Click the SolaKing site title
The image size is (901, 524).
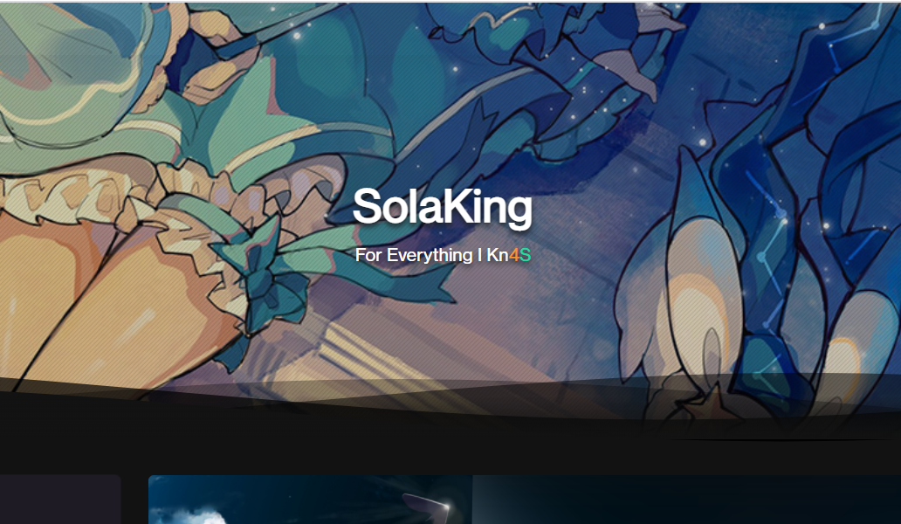click(x=442, y=207)
